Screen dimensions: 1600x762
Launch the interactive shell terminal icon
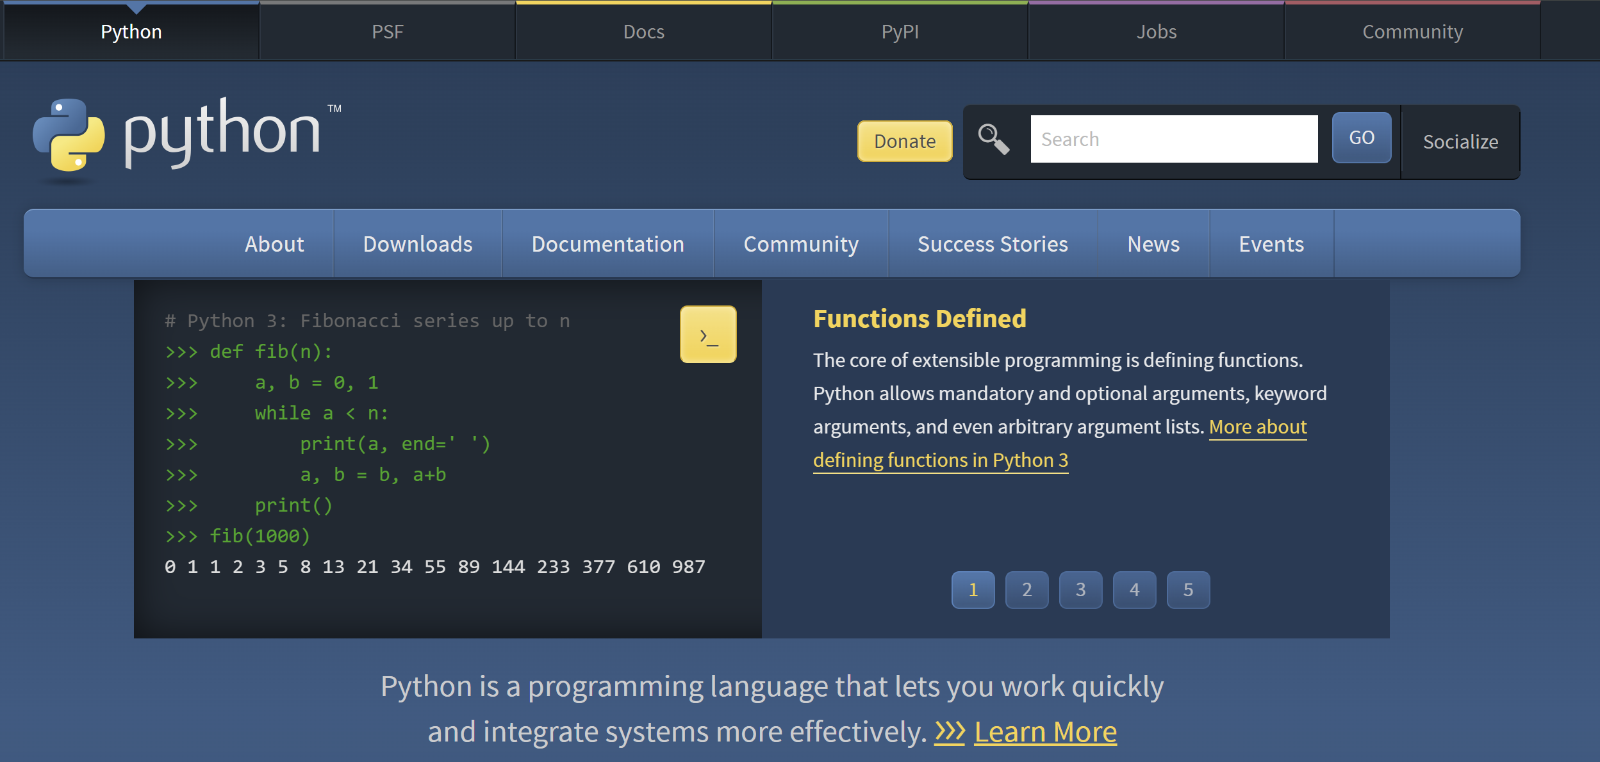coord(707,334)
